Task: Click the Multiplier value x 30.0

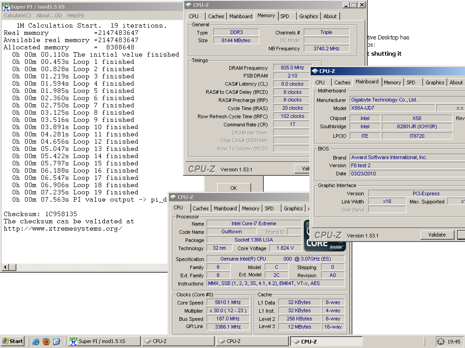Action: coord(228,310)
